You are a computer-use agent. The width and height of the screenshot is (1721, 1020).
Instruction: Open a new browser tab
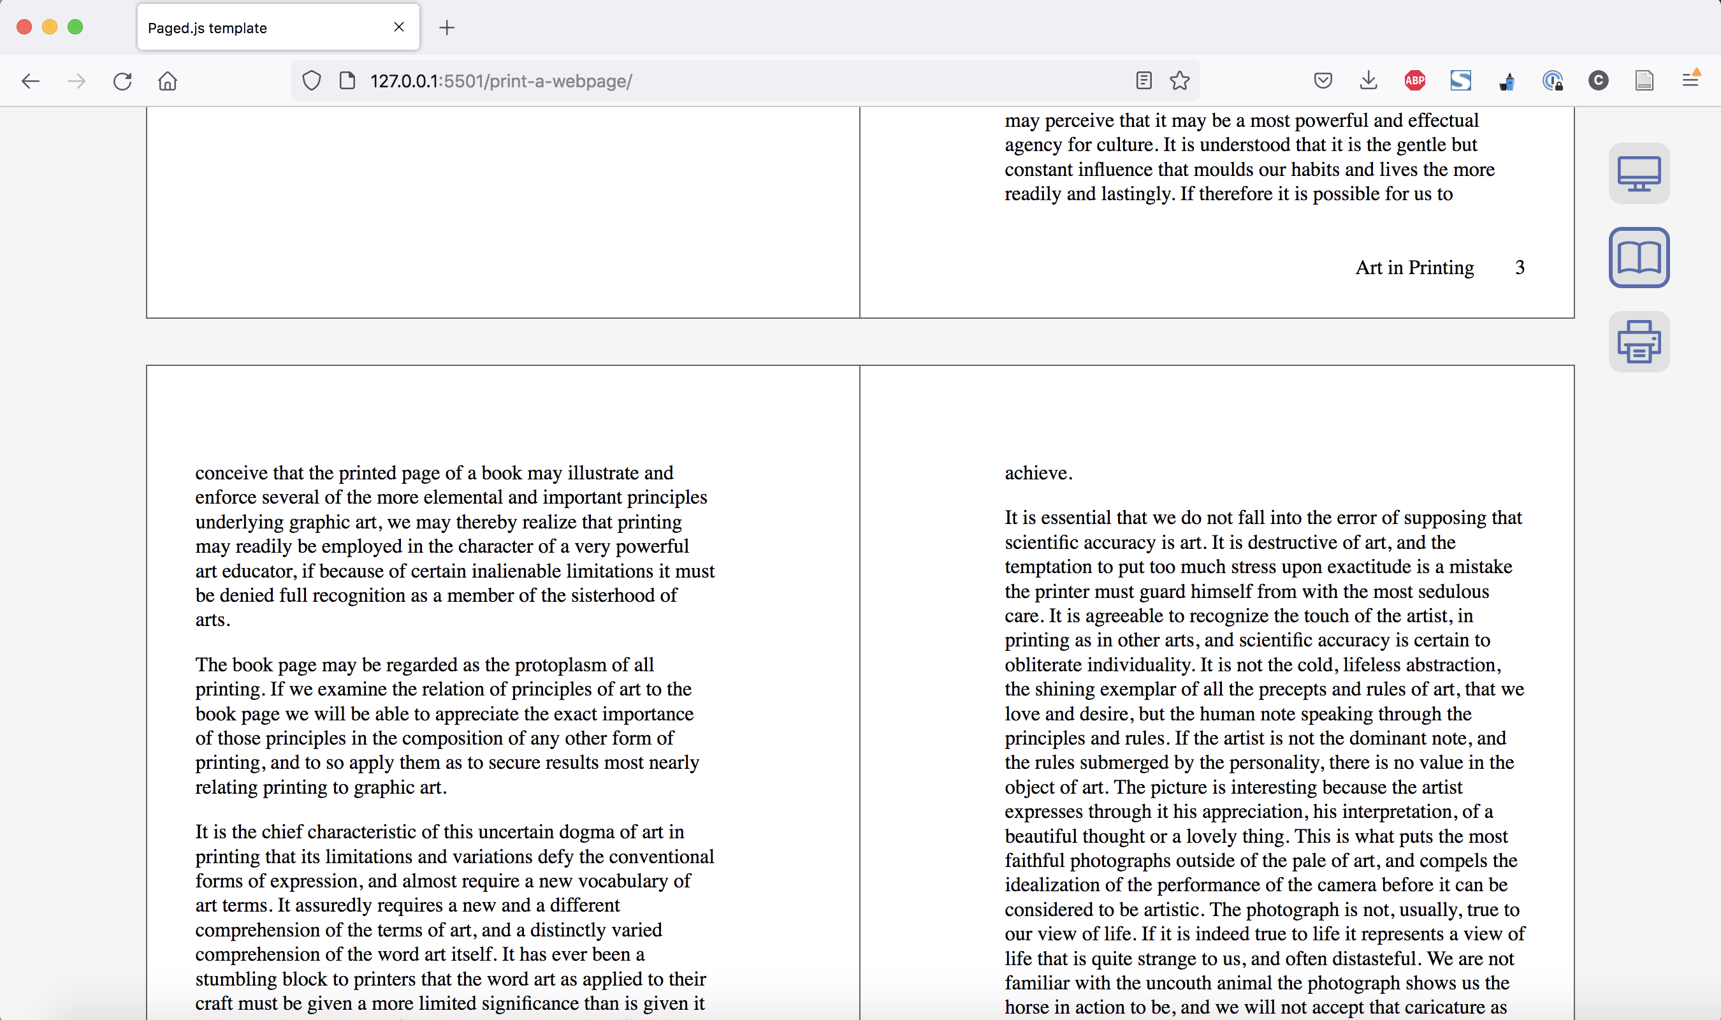[x=447, y=27]
